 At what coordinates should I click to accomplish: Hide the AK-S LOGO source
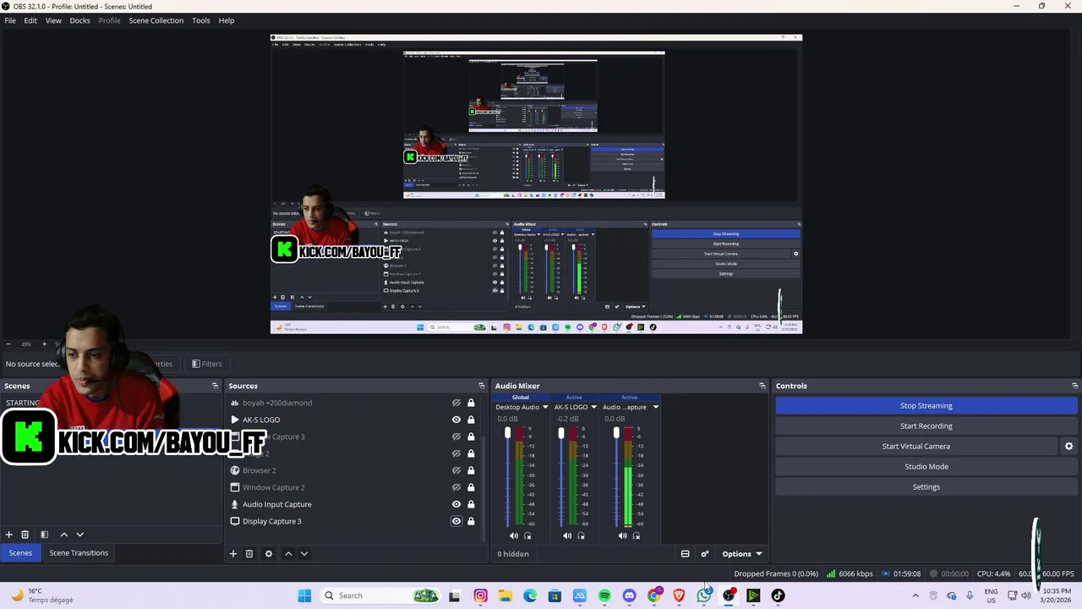pyautogui.click(x=456, y=420)
